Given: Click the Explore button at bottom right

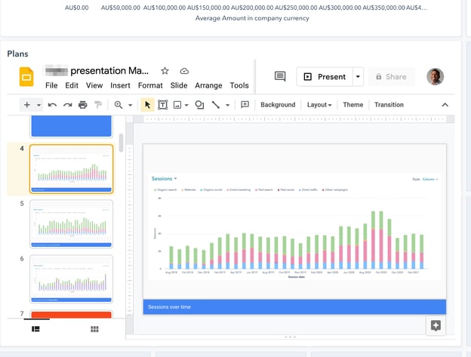Looking at the screenshot, I should coord(435,325).
